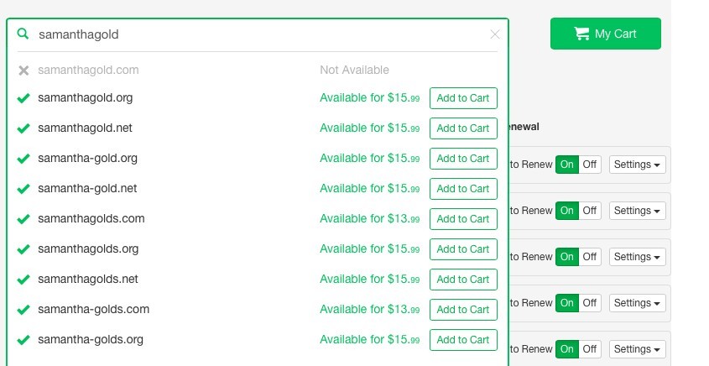
Task: Click the Not Available status text
Action: 354,71
